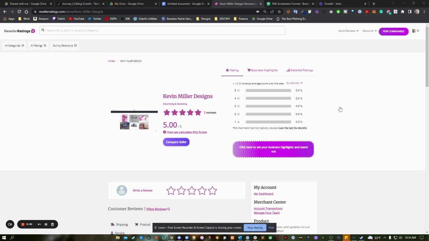The image size is (429, 241).
Task: Open Chrome extensions puzzle icon
Action: pos(403,11)
